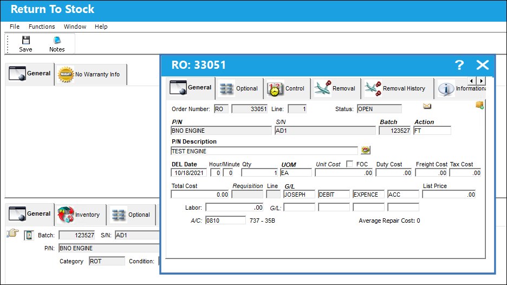
Task: Click the yellow note-add icon in RO window
Action: click(479, 105)
